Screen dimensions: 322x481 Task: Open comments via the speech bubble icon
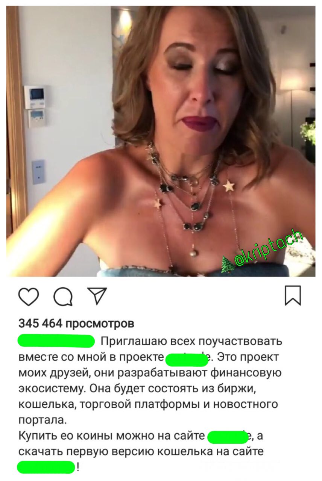click(x=63, y=296)
